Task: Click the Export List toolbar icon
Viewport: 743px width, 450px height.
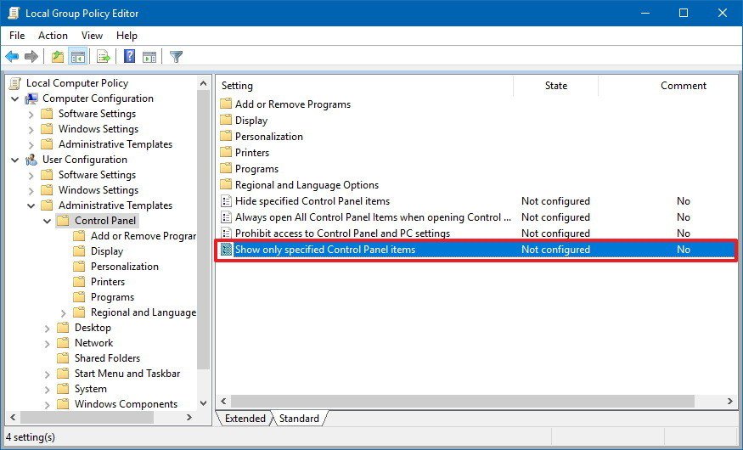Action: [103, 57]
